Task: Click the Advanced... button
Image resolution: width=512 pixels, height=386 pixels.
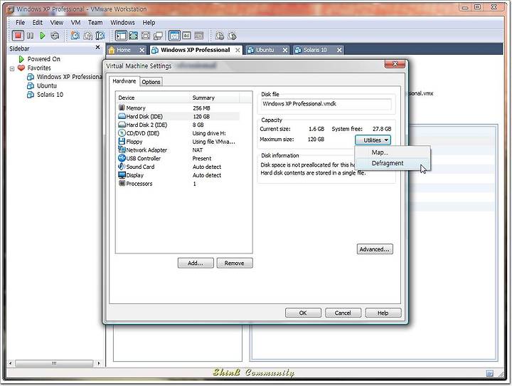Action: [x=375, y=249]
